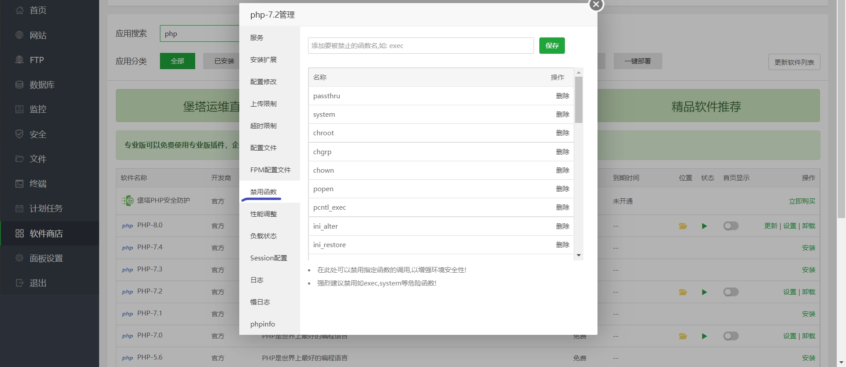Image resolution: width=846 pixels, height=367 pixels.
Task: Click the disabled function name input field
Action: [x=421, y=45]
